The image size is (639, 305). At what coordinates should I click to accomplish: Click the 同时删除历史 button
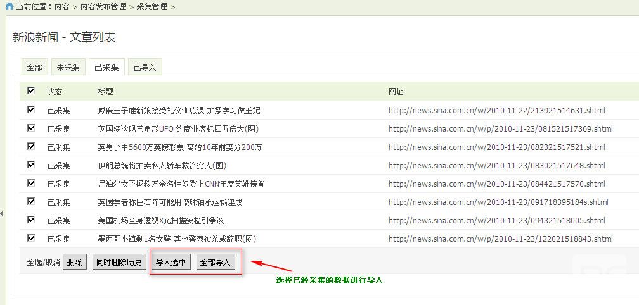point(119,262)
